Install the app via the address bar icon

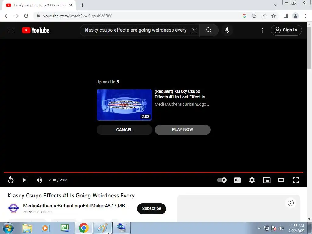tap(254, 16)
